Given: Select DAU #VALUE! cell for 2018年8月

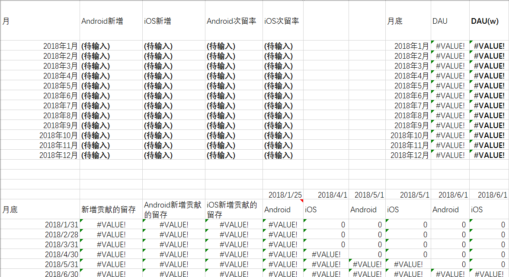Looking at the screenshot, I should coord(450,115).
